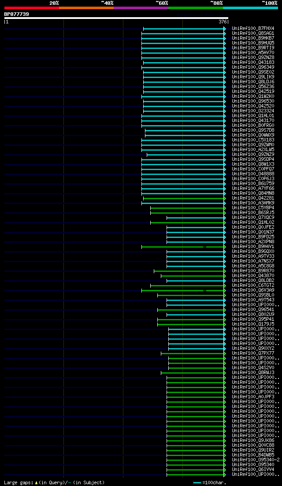Select the UniRef100_Q96541 entry
The width and height of the screenshot is (282, 486).
tap(253, 310)
